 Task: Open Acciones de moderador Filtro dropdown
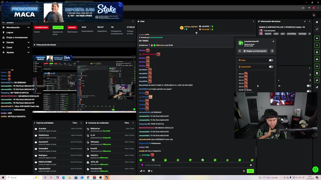point(127,123)
